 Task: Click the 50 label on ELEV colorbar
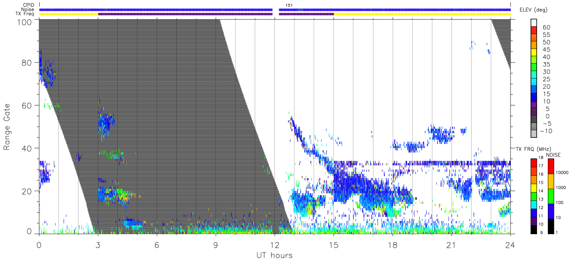tap(545, 43)
